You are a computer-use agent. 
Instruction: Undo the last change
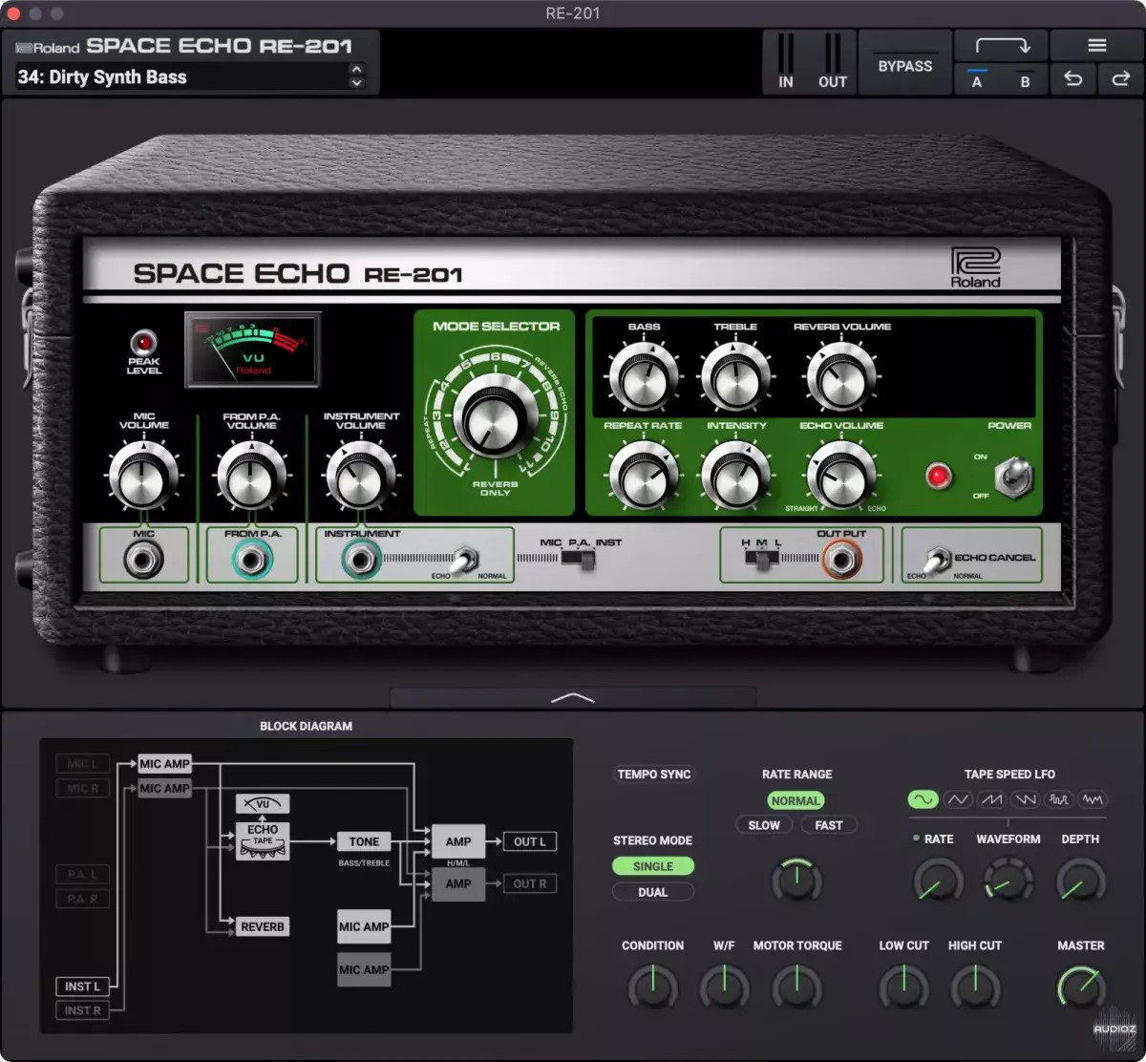1073,79
